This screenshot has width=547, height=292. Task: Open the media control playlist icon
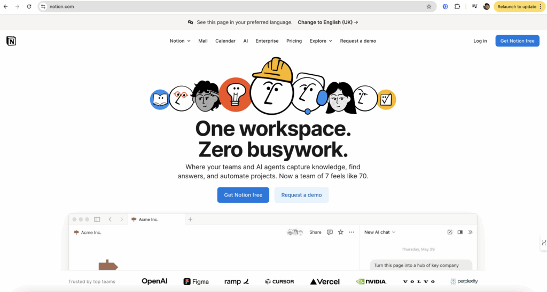474,6
